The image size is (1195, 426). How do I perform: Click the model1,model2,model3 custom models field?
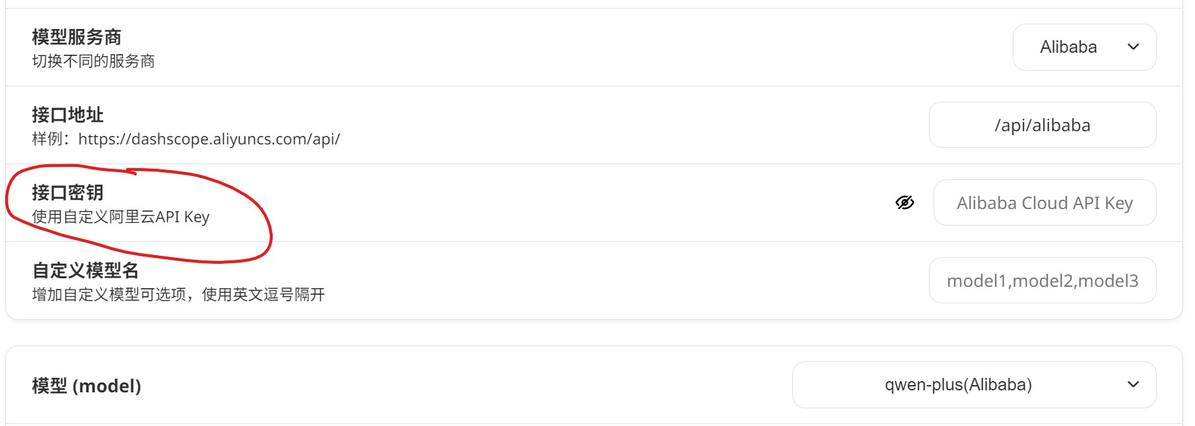click(x=1042, y=280)
